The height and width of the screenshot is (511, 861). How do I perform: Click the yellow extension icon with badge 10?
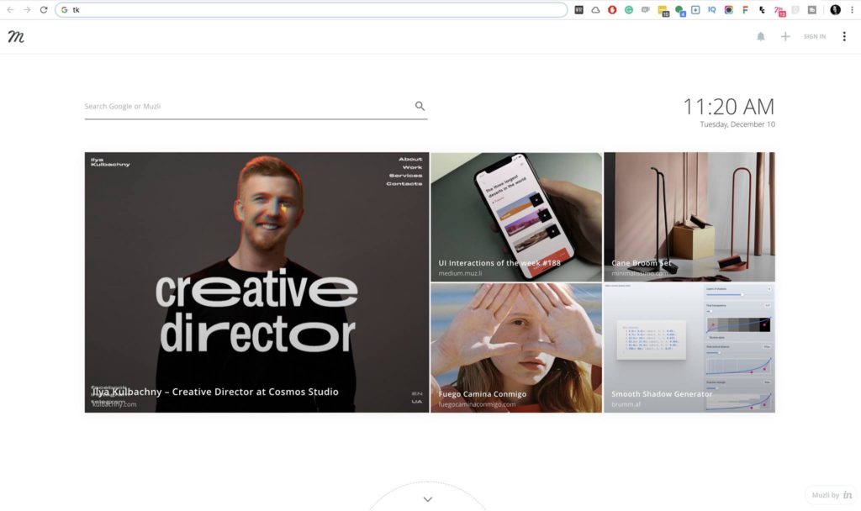point(663,10)
